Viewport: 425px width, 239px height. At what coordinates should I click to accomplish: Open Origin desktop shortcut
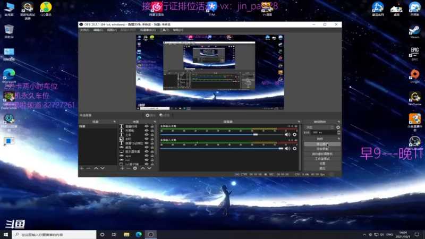[x=415, y=76]
